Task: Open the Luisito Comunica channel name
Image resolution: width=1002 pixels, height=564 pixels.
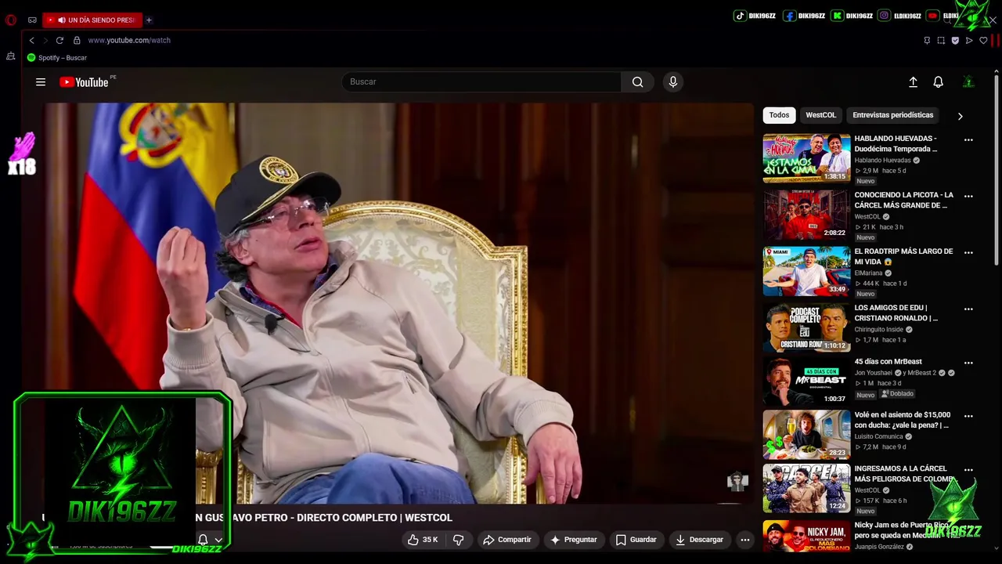Action: pos(879,436)
